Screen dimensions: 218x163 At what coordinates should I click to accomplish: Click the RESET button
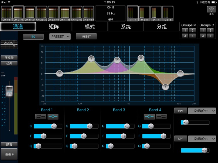pyautogui.click(x=86, y=37)
